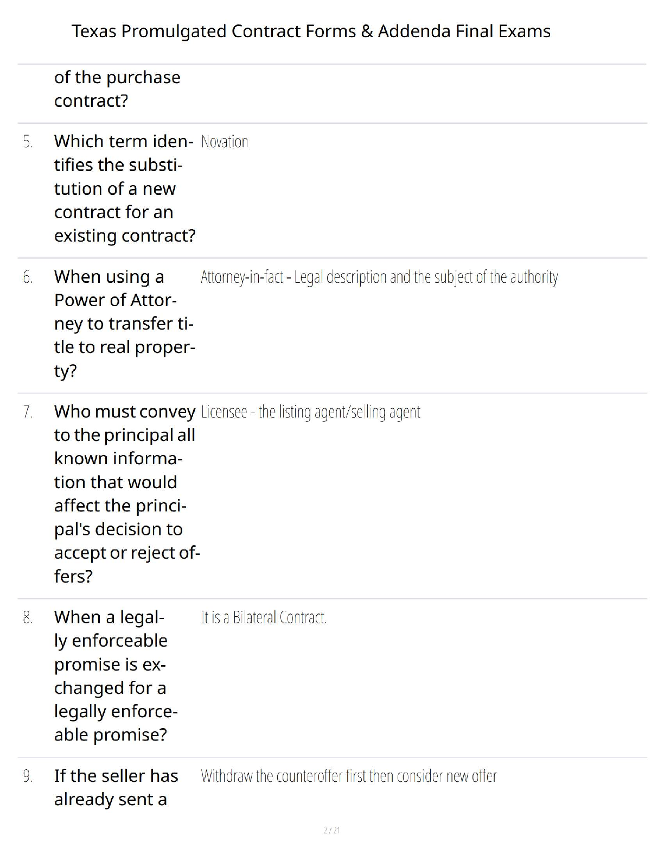Select the legally enforceable promise question text
This screenshot has height=860, width=664.
116,676
